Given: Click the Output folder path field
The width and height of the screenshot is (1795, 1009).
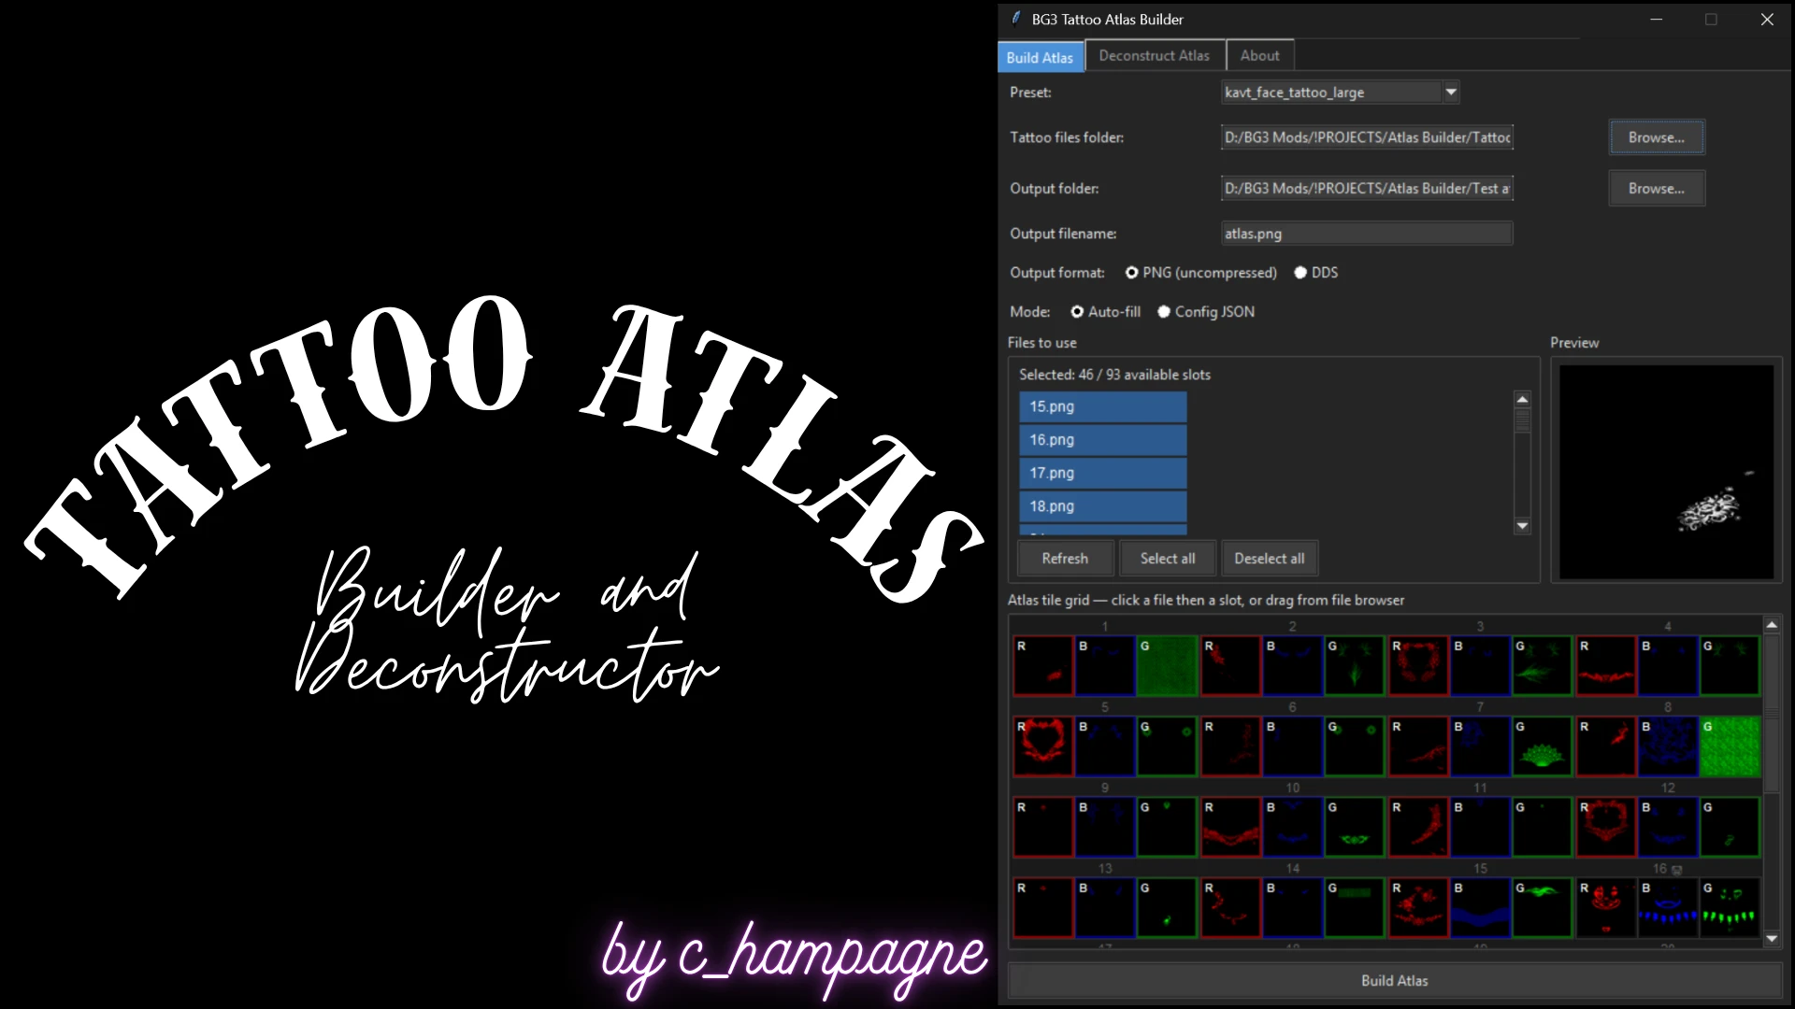Looking at the screenshot, I should [1367, 188].
